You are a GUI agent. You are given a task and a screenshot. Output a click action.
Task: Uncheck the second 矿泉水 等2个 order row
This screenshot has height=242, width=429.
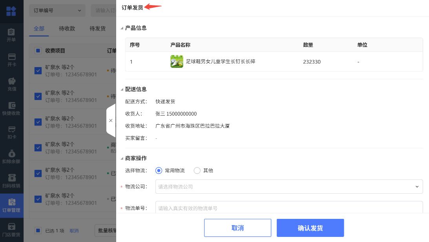pyautogui.click(x=38, y=96)
